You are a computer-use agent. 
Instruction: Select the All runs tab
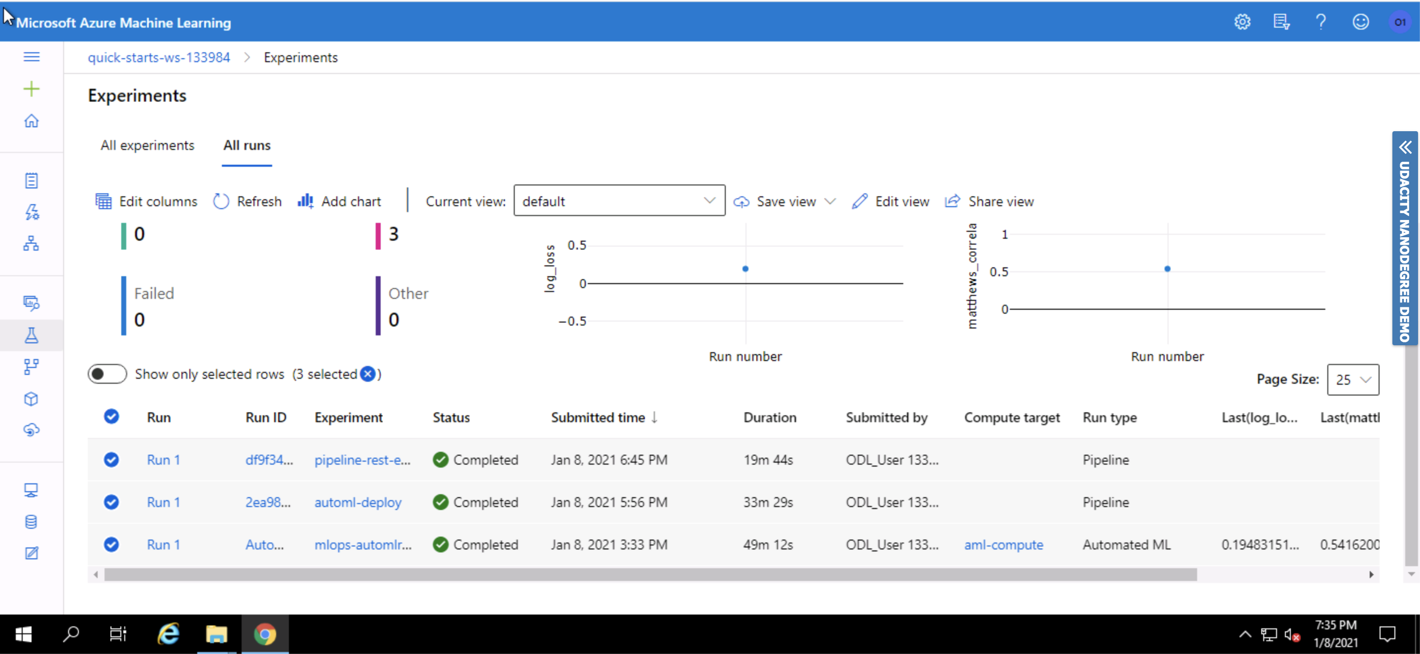(x=247, y=145)
